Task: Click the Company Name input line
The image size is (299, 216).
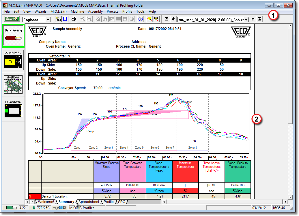Action: coord(87,42)
